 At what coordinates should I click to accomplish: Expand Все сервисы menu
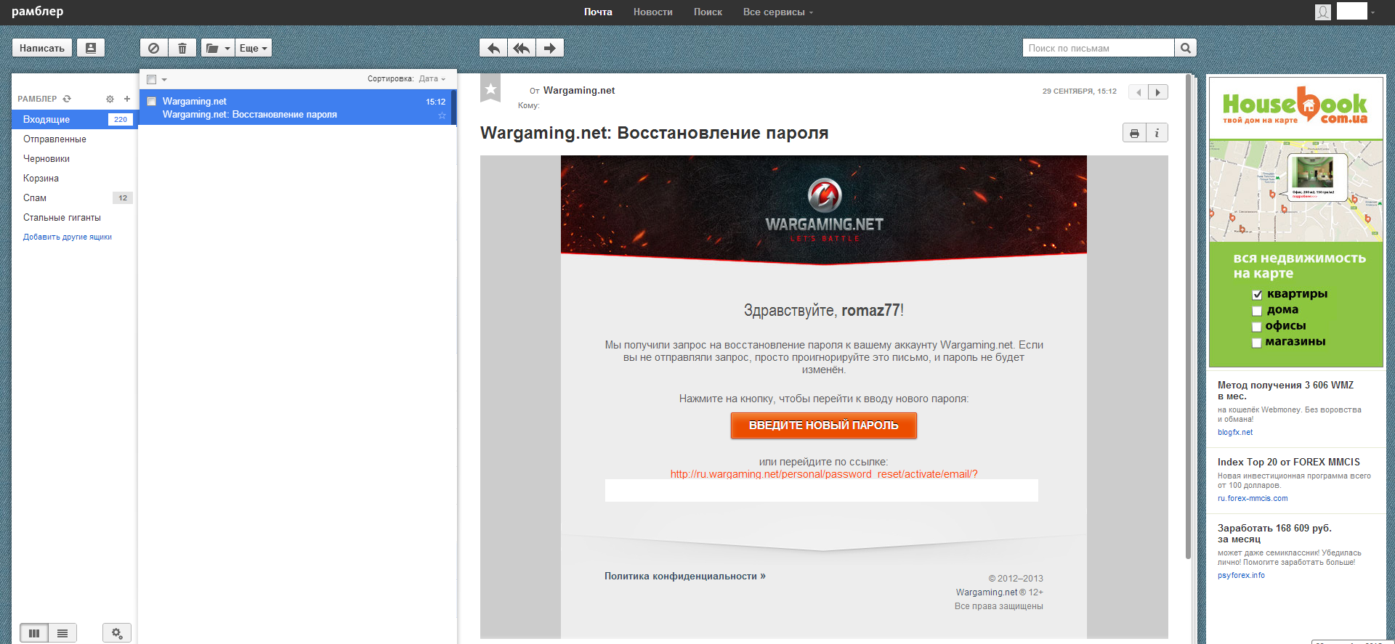point(778,12)
